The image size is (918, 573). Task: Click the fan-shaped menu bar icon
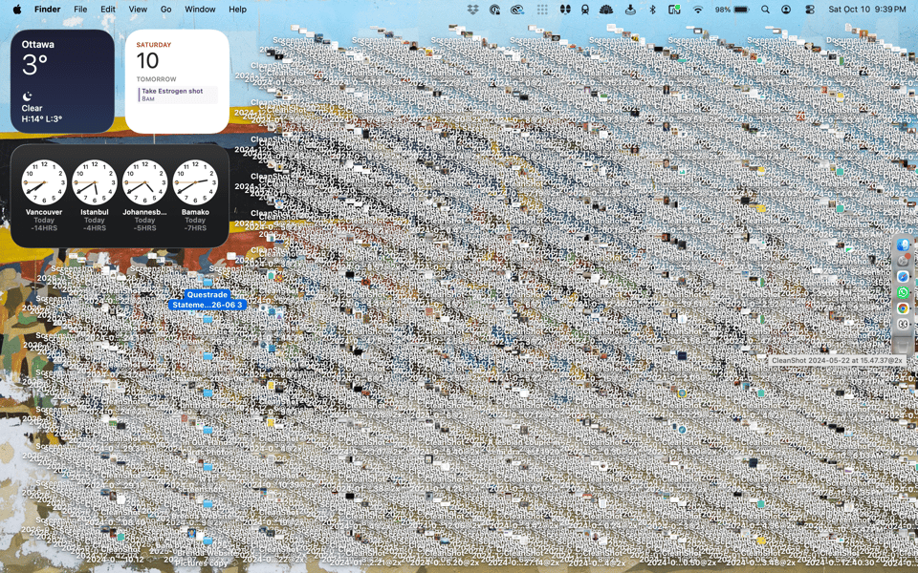(606, 10)
